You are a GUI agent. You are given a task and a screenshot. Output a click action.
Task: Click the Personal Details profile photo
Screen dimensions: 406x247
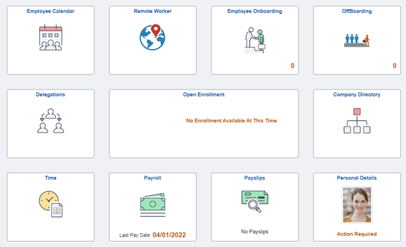pyautogui.click(x=357, y=205)
